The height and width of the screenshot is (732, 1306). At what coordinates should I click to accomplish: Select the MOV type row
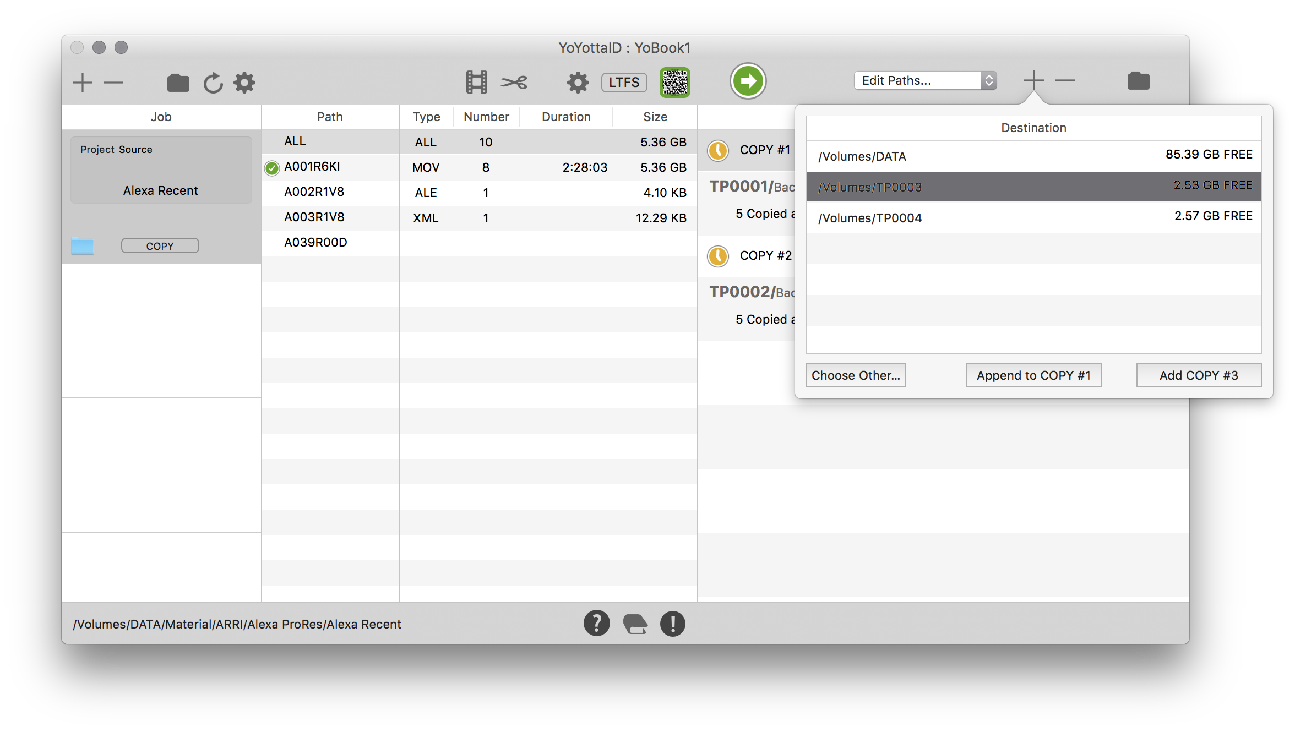tap(548, 167)
